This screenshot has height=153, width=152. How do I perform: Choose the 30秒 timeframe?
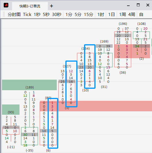(x=57, y=15)
